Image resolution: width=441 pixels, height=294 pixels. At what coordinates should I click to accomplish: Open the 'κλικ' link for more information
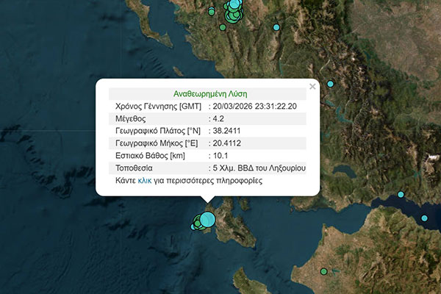(146, 180)
